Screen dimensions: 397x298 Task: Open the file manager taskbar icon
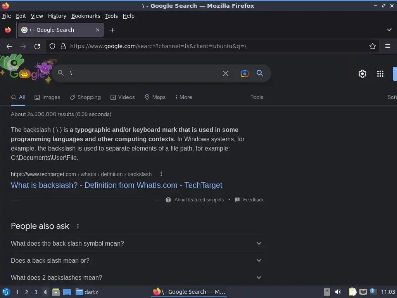[x=56, y=292]
